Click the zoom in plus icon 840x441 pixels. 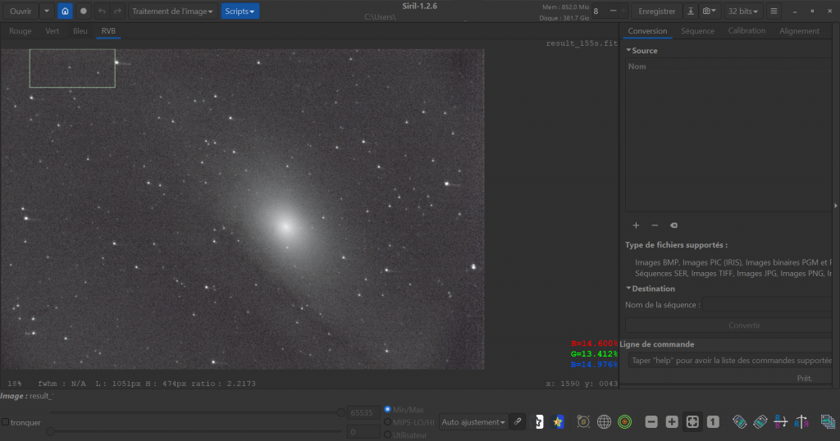[672, 421]
